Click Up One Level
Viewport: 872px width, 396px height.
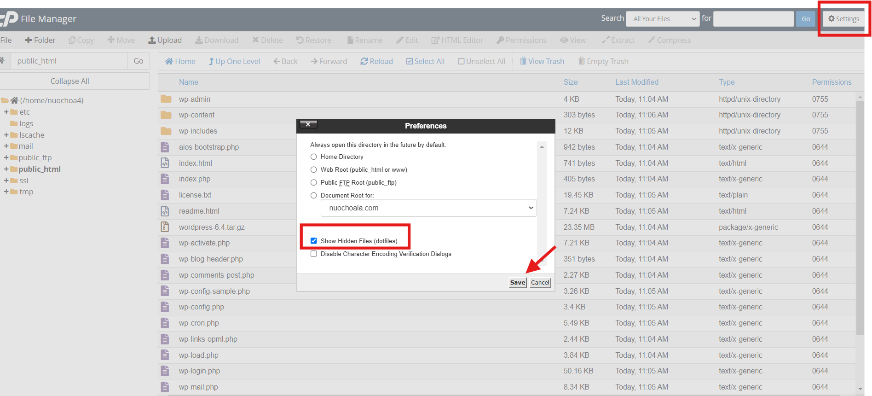point(234,61)
